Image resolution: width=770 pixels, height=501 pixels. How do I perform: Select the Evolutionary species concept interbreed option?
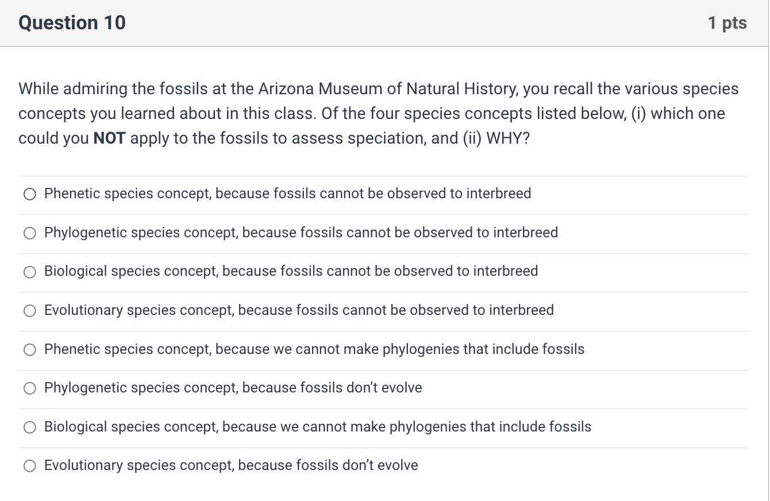coord(29,310)
